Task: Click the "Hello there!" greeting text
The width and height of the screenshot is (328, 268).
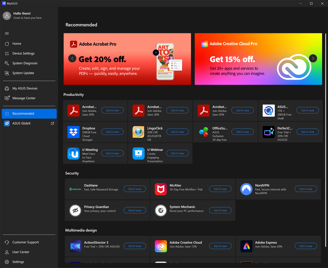Action: [x=22, y=13]
